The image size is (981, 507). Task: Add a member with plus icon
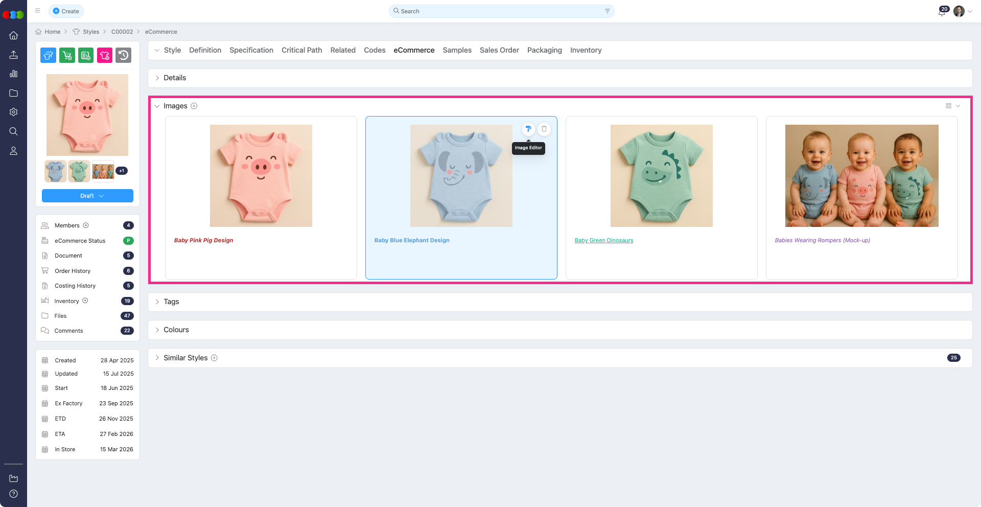point(86,225)
